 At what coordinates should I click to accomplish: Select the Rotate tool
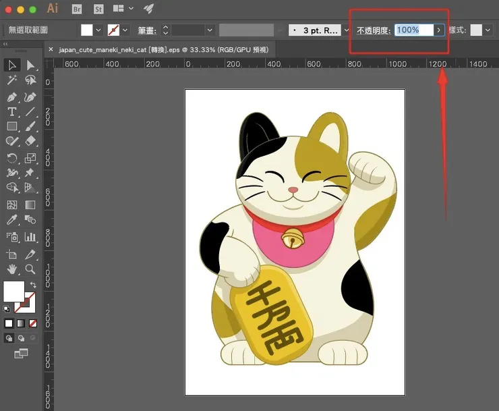click(x=12, y=158)
